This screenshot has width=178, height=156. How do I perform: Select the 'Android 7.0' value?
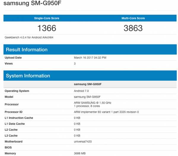(x=81, y=91)
